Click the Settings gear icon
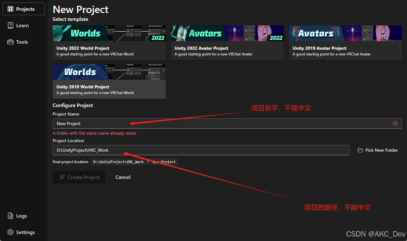Viewport: 407px width, 241px height. [x=10, y=232]
